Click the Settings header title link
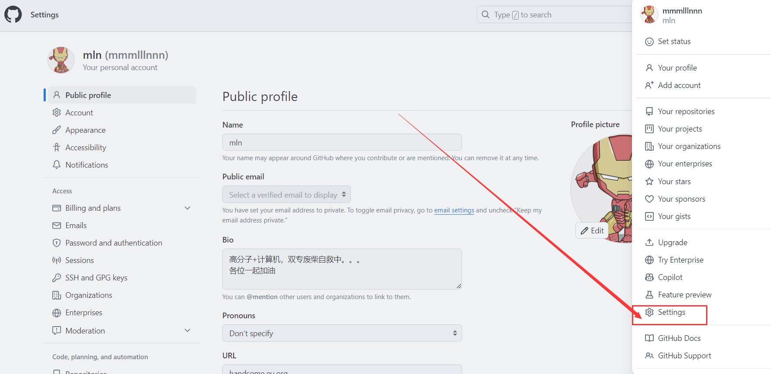 44,15
